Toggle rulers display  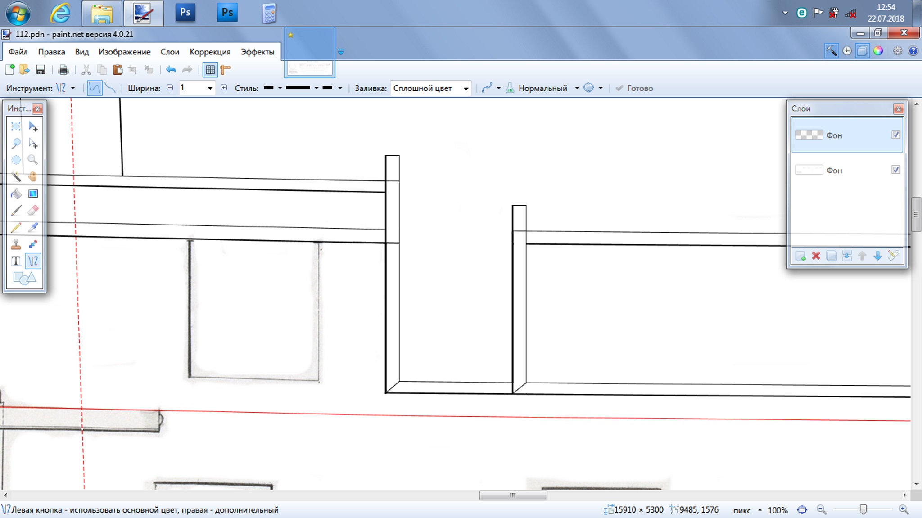click(x=226, y=69)
